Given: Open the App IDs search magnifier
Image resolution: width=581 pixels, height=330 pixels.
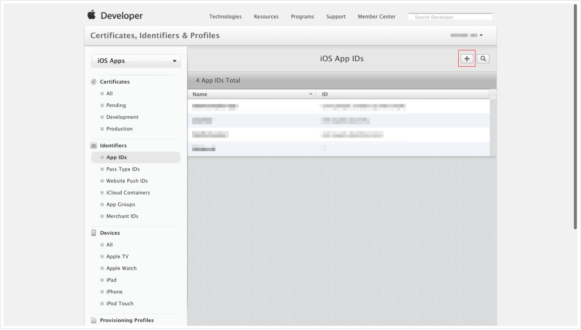Looking at the screenshot, I should [483, 59].
